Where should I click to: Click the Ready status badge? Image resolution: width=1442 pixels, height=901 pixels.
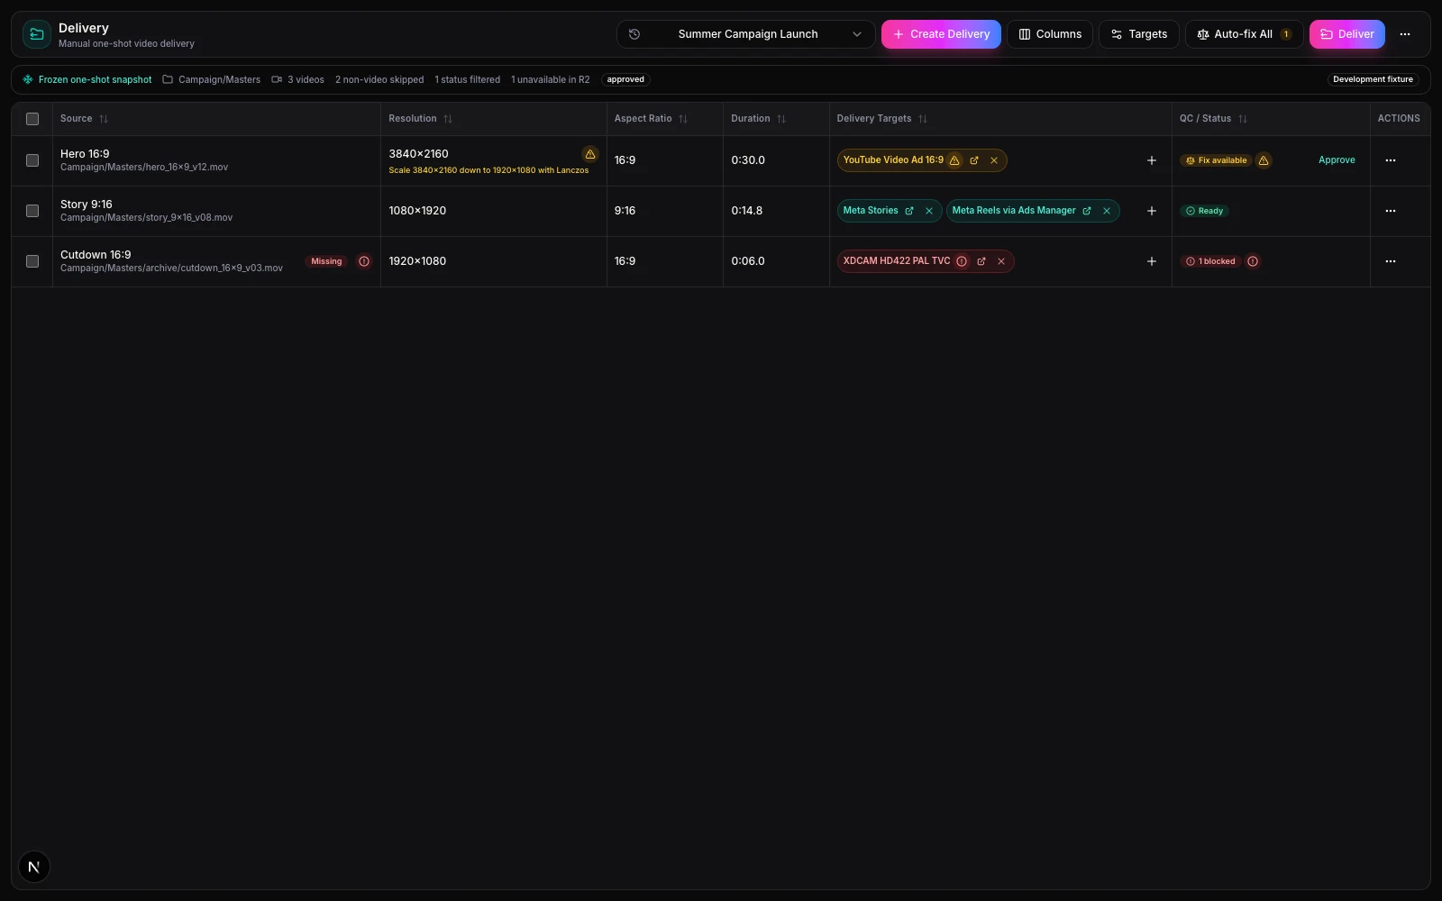[1204, 211]
